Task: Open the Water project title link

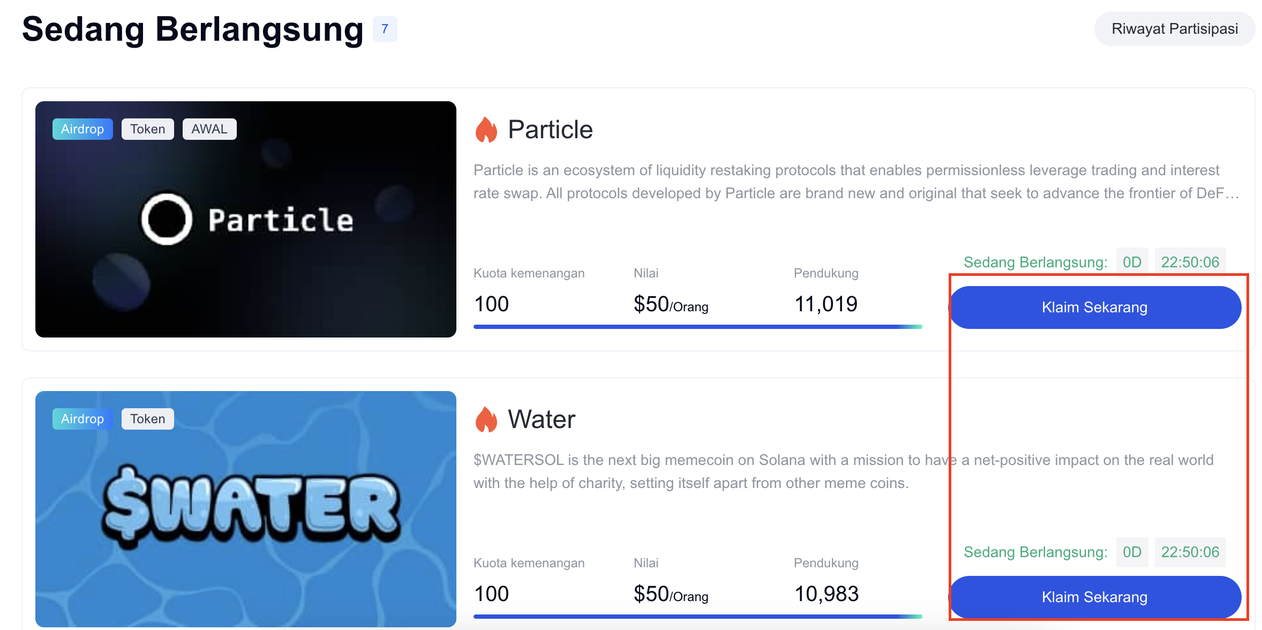Action: coord(542,419)
